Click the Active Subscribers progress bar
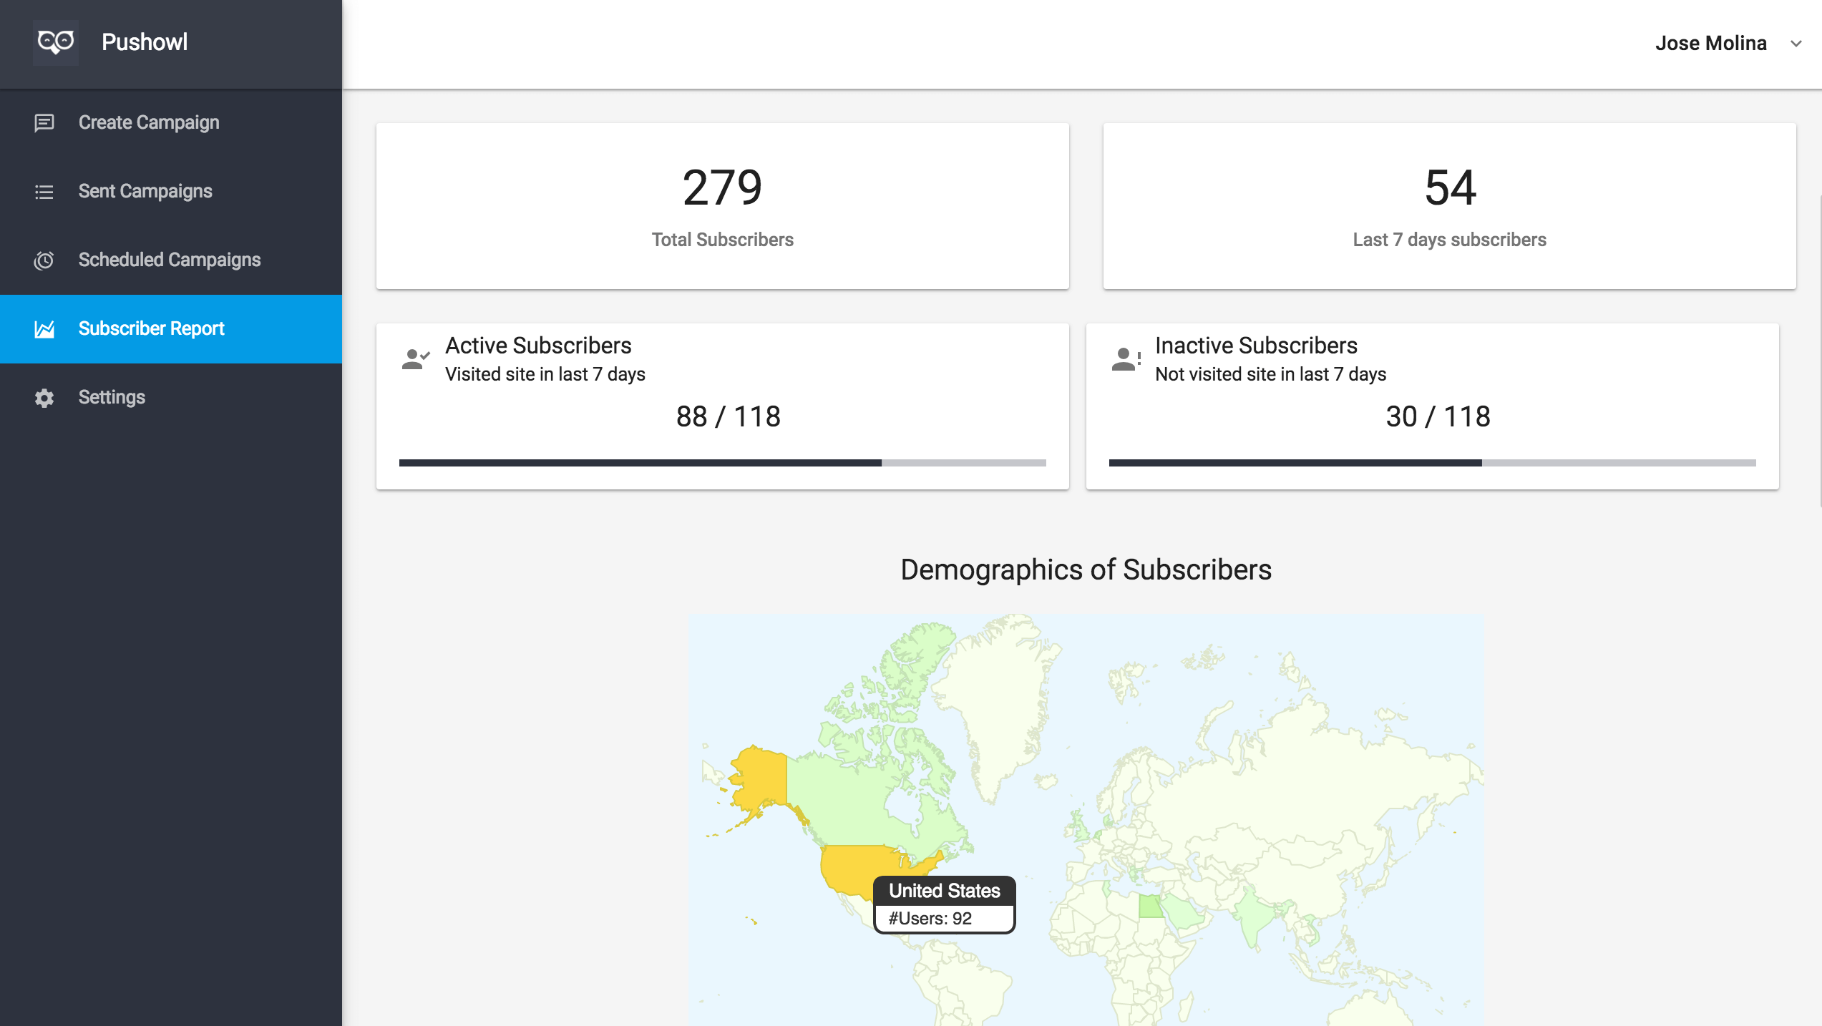This screenshot has height=1026, width=1822. pos(722,463)
